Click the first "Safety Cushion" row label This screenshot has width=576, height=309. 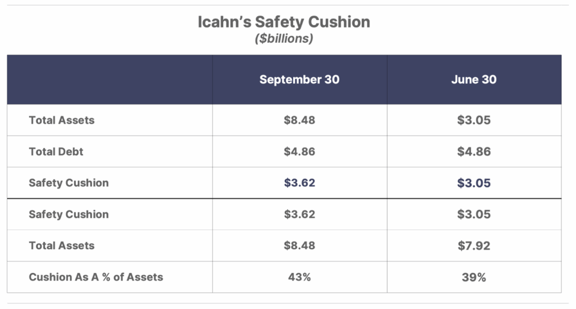(69, 183)
